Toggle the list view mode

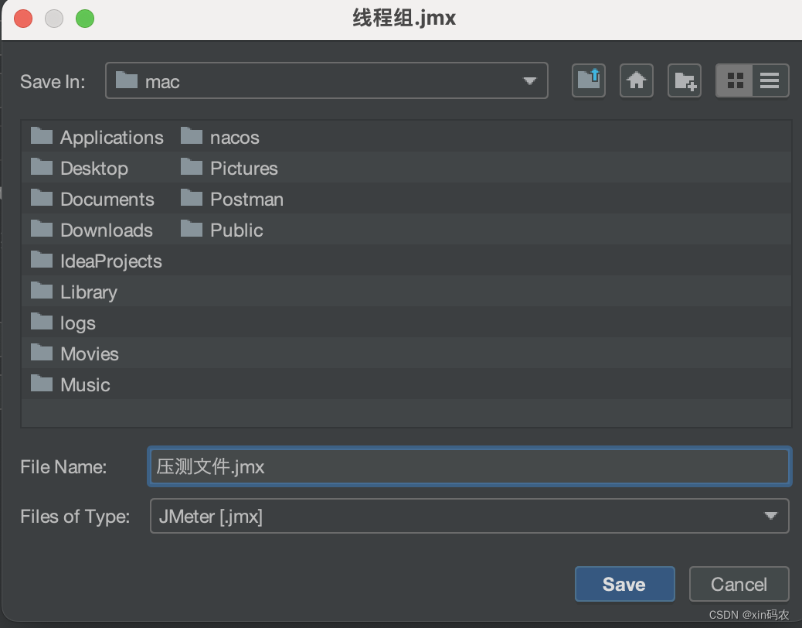click(x=770, y=80)
